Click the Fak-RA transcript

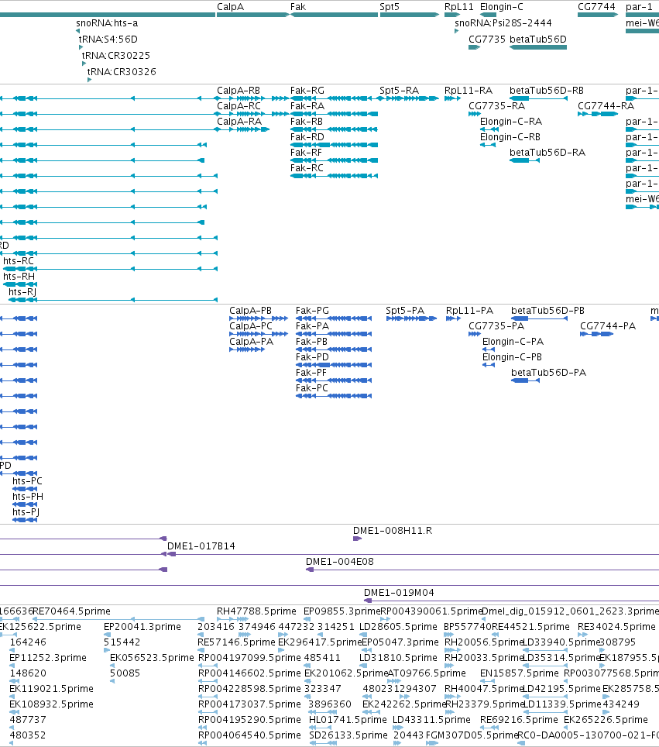pos(335,114)
